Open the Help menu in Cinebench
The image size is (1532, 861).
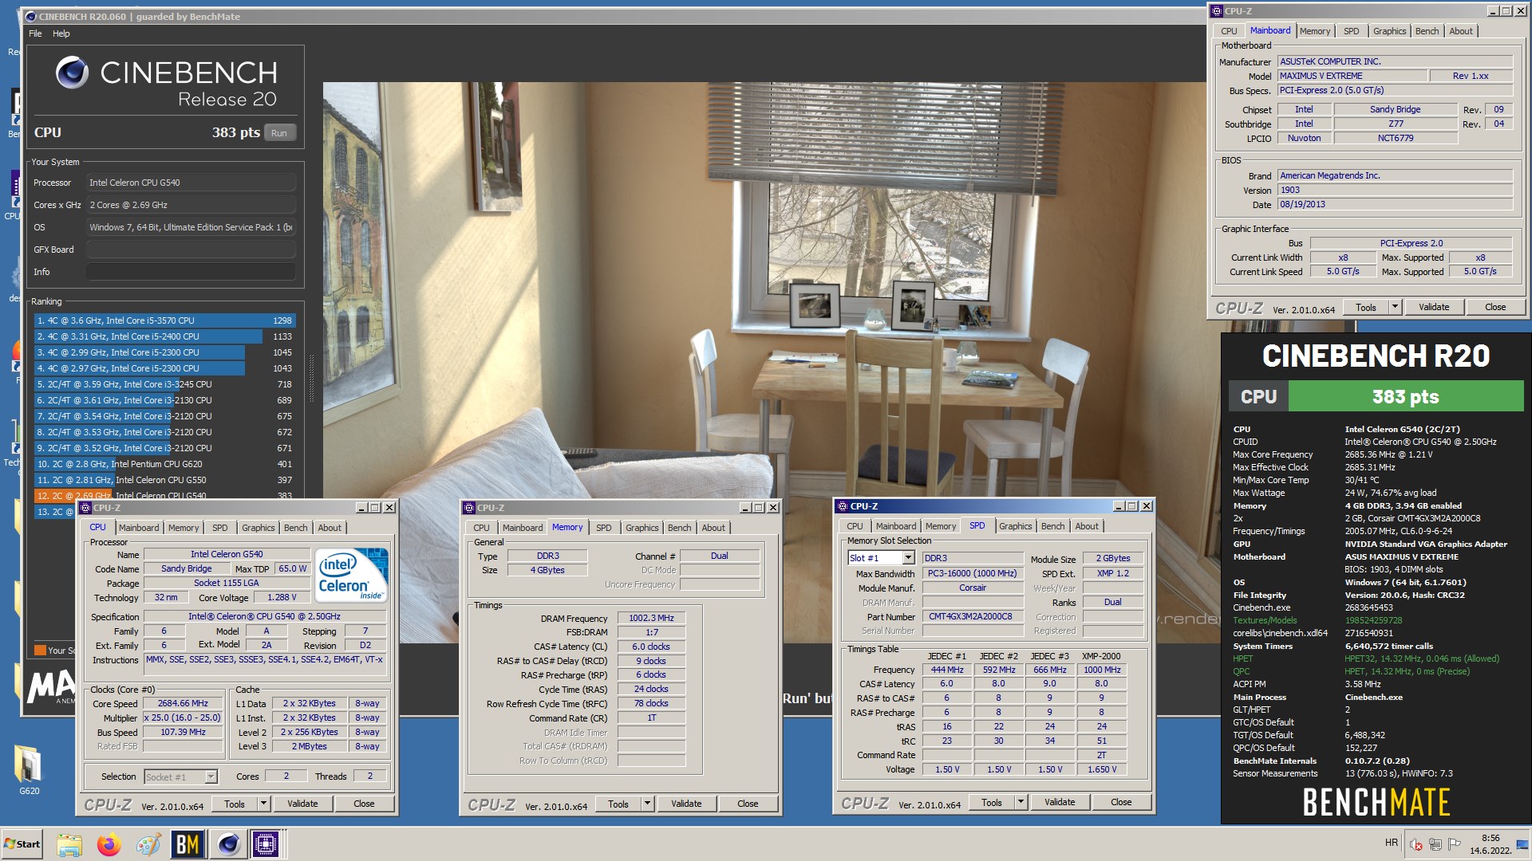click(61, 33)
